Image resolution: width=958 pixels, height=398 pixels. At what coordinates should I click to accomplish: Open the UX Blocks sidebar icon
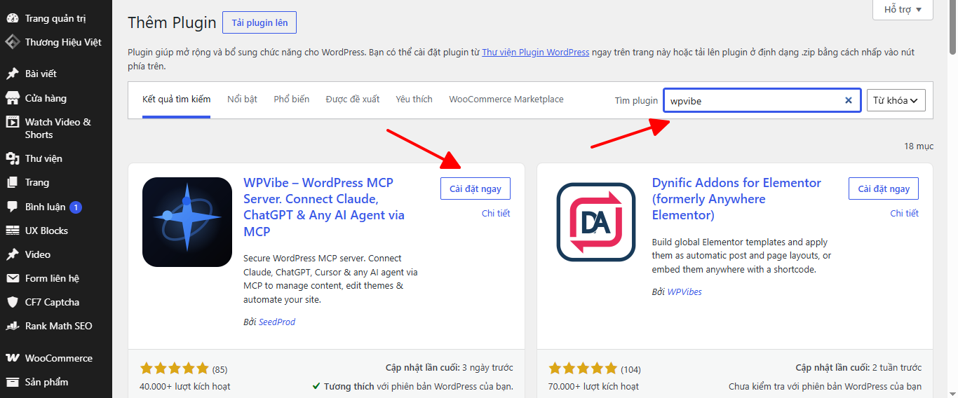[12, 231]
